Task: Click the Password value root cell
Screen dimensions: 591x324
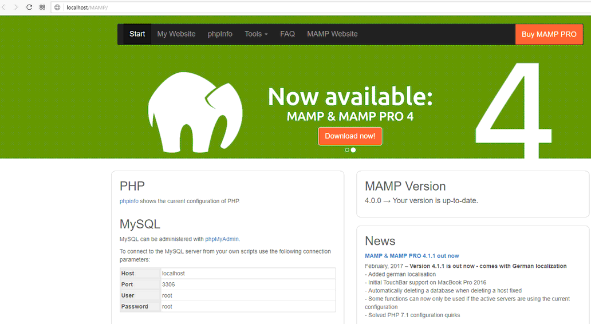Action: [248, 306]
